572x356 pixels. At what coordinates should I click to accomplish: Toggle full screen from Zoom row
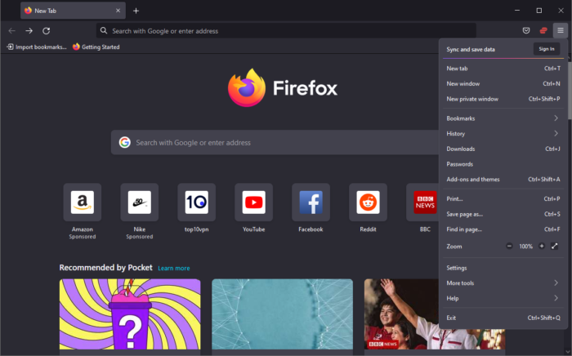pyautogui.click(x=555, y=247)
